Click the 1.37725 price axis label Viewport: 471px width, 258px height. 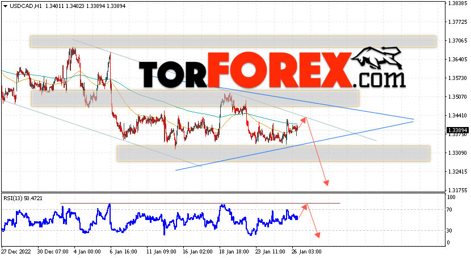pyautogui.click(x=457, y=22)
